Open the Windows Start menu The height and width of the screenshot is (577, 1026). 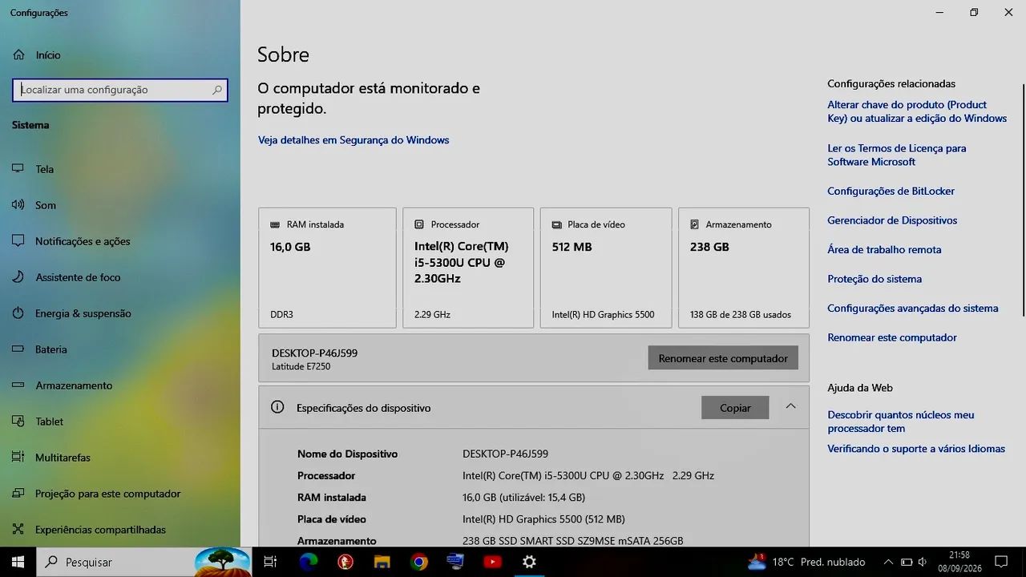tap(18, 562)
